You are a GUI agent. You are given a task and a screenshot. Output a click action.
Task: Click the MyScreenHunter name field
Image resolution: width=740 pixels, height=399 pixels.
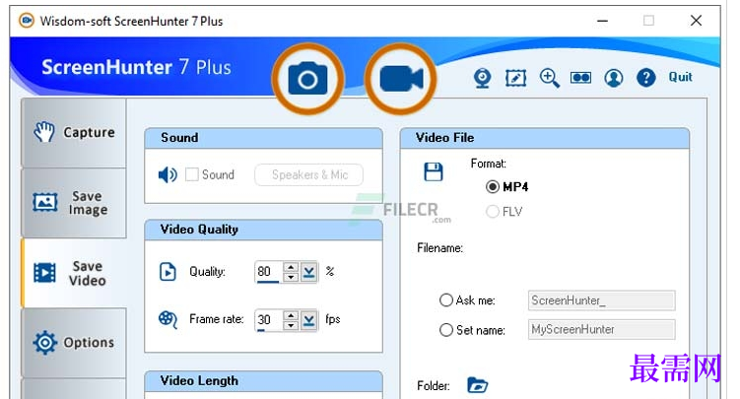[602, 329]
